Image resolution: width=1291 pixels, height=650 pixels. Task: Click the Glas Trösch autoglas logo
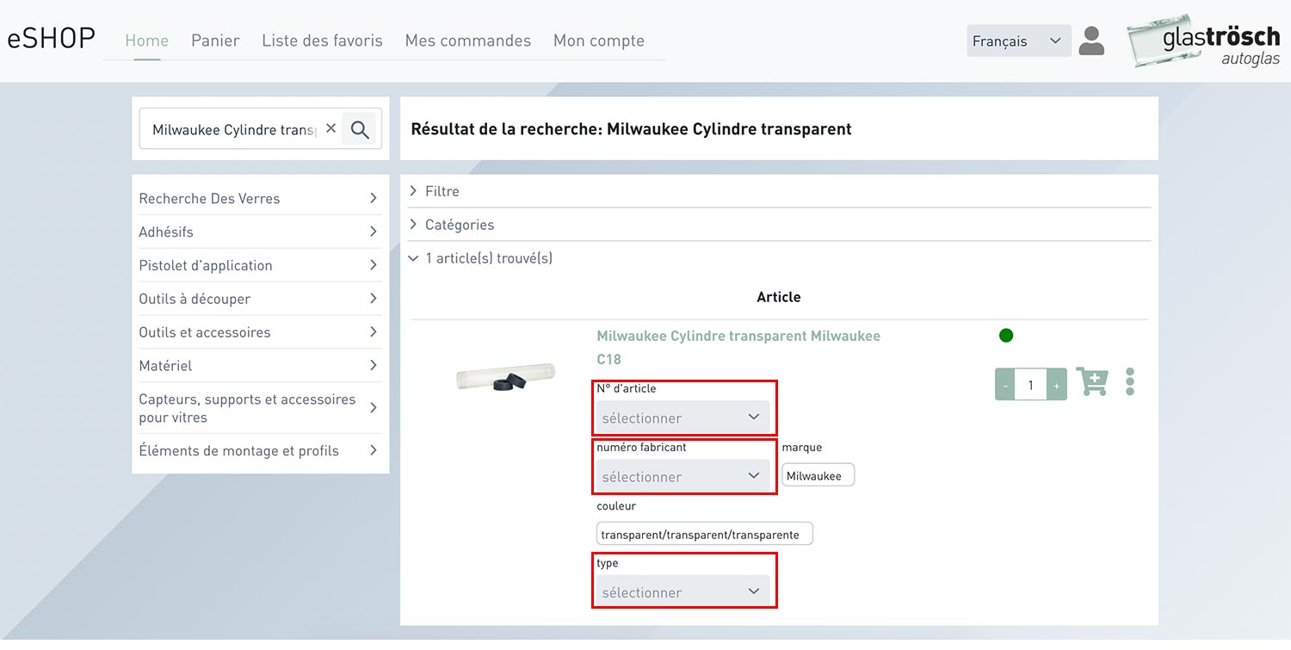pos(1204,40)
